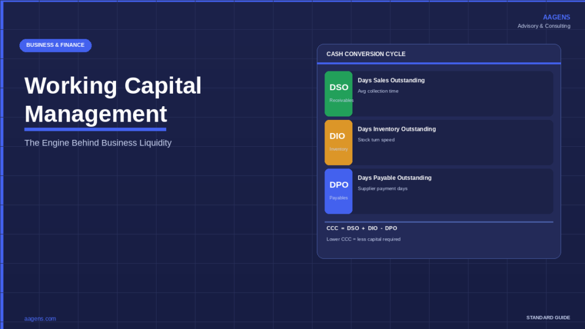Click the subtitle The Engine Behind Business Liquidity
The width and height of the screenshot is (585, 329).
point(98,143)
